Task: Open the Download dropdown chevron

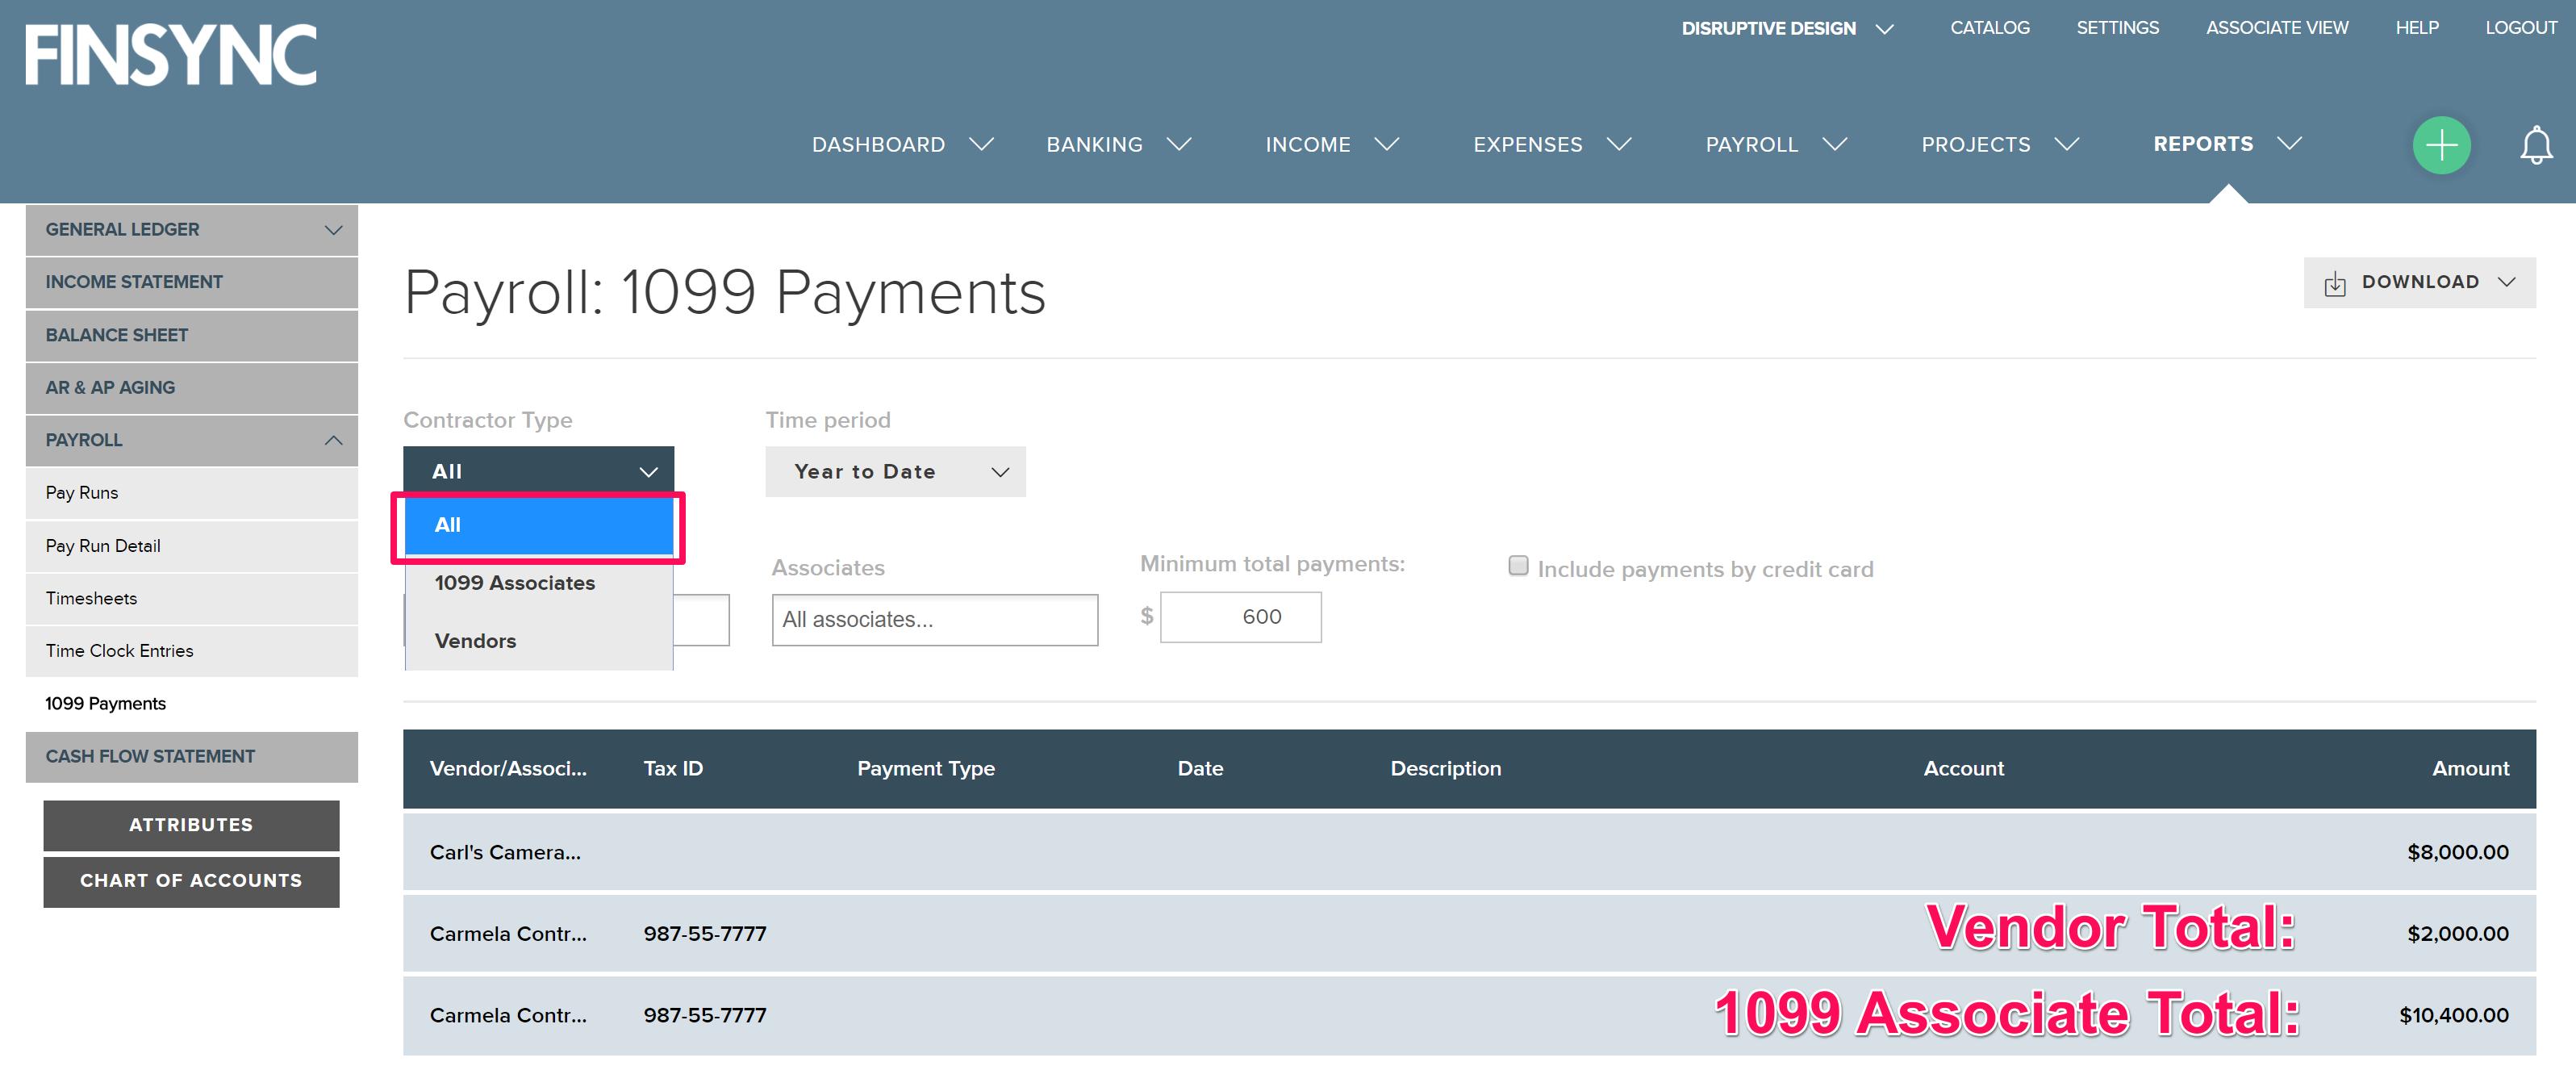Action: pos(2506,282)
